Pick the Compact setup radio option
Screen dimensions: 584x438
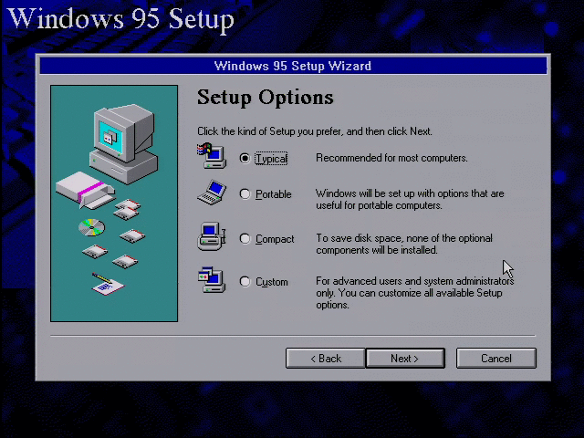245,239
